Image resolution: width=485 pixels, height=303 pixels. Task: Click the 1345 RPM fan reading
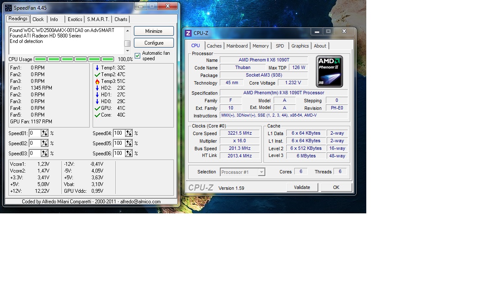click(41, 88)
